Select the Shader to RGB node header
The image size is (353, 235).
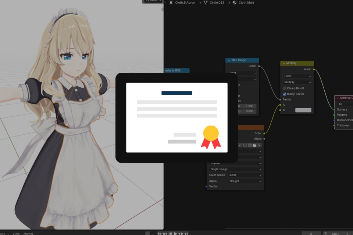(177, 70)
